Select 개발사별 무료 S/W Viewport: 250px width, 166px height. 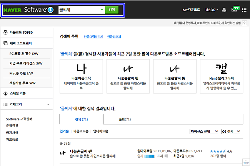coord(22,83)
